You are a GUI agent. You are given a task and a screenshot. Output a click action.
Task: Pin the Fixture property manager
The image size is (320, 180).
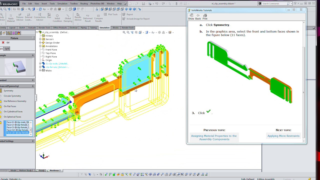(8, 42)
